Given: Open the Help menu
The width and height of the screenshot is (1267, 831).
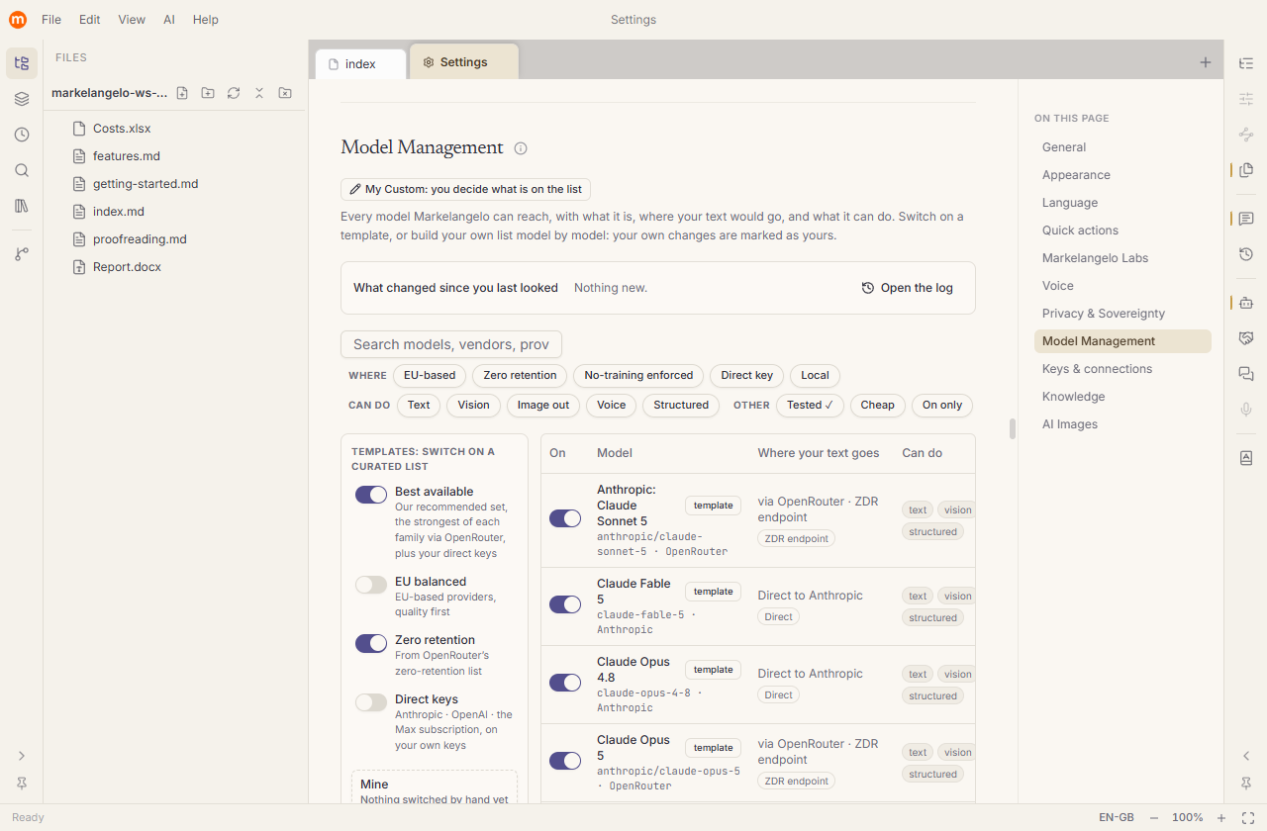Looking at the screenshot, I should coord(206,20).
